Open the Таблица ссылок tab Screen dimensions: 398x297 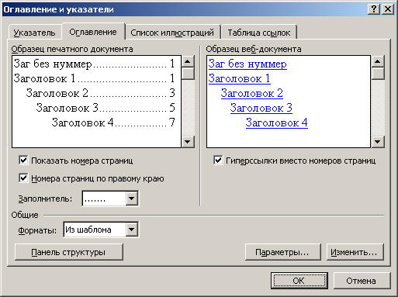pos(259,33)
